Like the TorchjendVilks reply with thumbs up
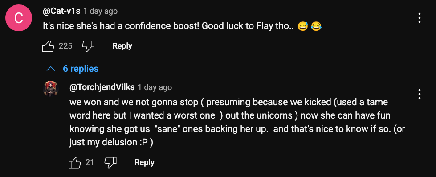The image size is (436, 177). (x=74, y=163)
